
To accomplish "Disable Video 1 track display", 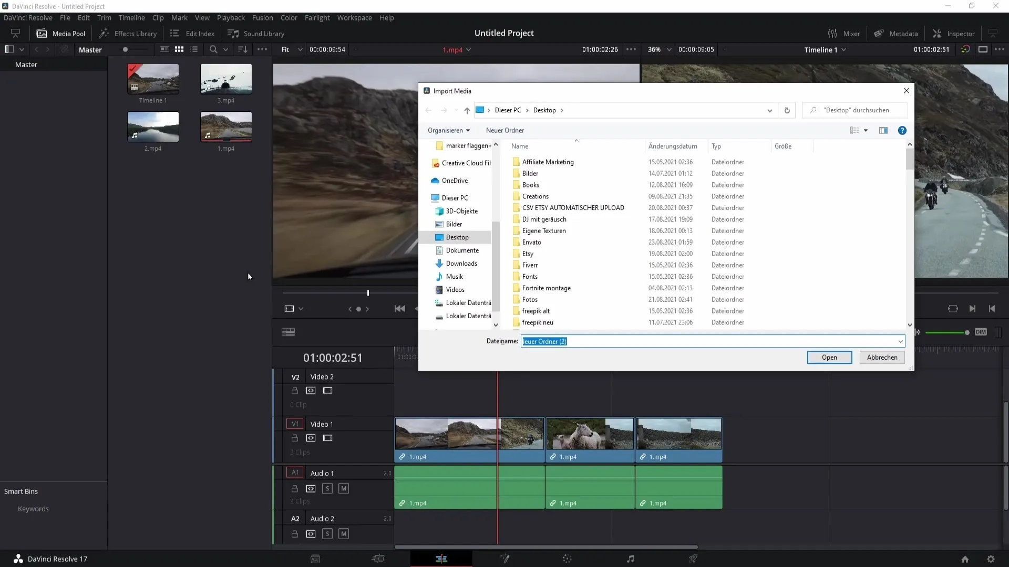I will [328, 438].
